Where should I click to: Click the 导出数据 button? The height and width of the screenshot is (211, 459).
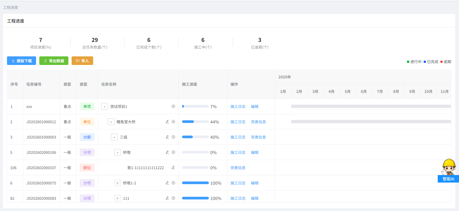54,61
